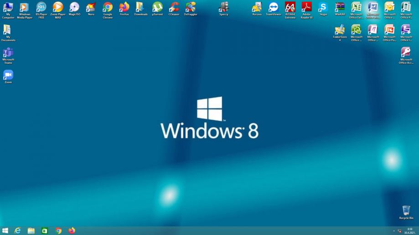This screenshot has width=419, height=235.
Task: Launch Google Chrome from the desktop
Action: pos(108,10)
